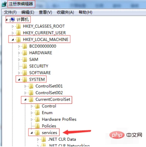Expand the BCD00000000 key
Image resolution: width=146 pixels, height=147 pixels.
click(19, 47)
